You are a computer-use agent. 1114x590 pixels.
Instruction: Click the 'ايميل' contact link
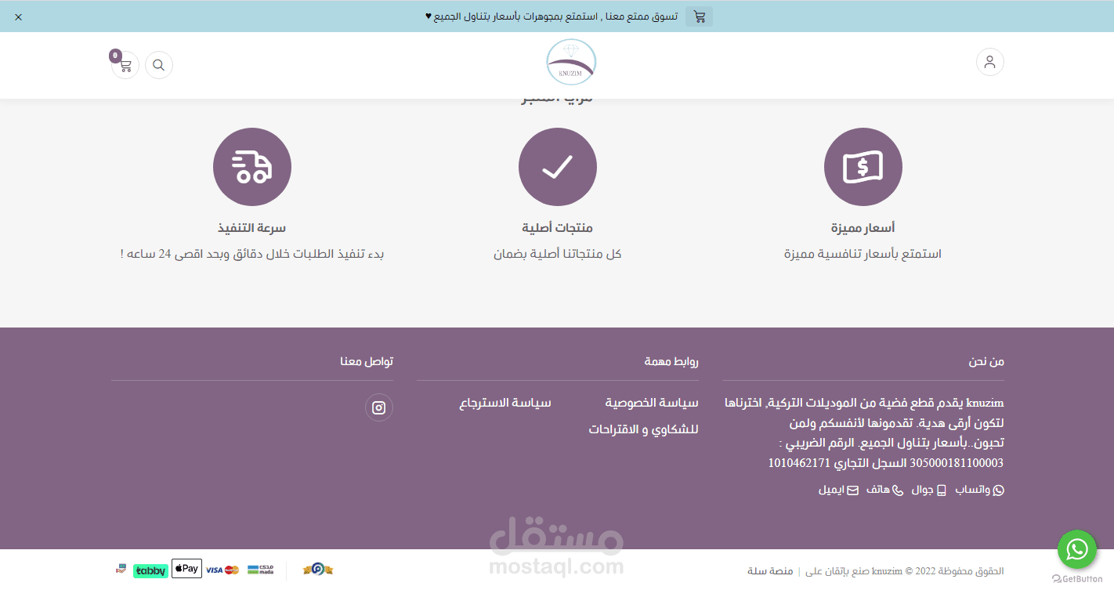(838, 490)
